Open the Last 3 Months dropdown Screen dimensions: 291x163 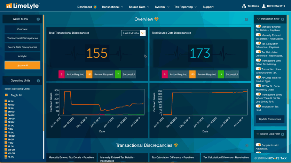(133, 33)
